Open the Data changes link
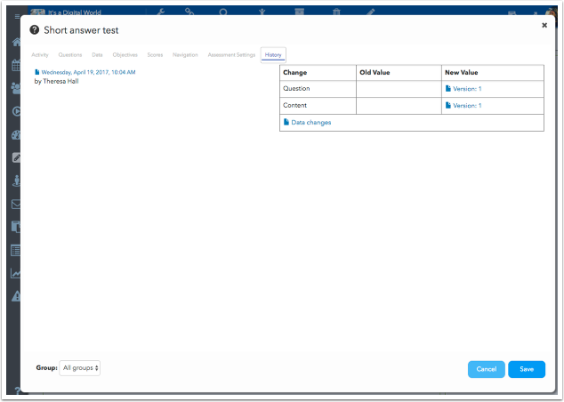Screen dimensions: 564x402 [311, 123]
